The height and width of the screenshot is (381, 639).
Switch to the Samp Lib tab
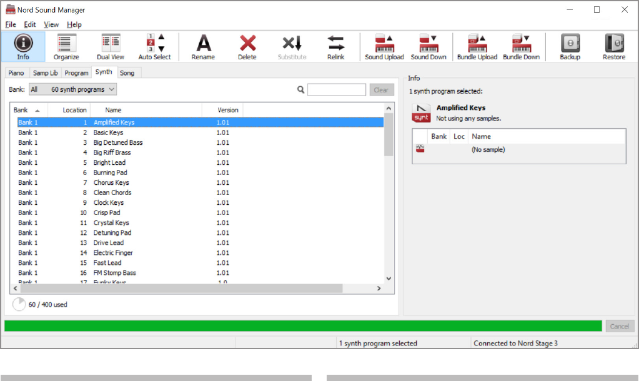click(x=45, y=73)
